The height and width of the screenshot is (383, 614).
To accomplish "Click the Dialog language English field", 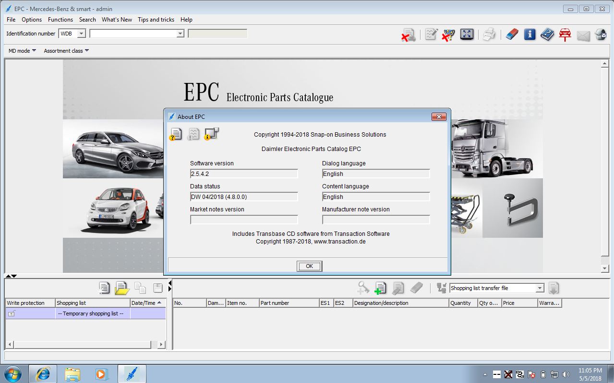I will 376,174.
